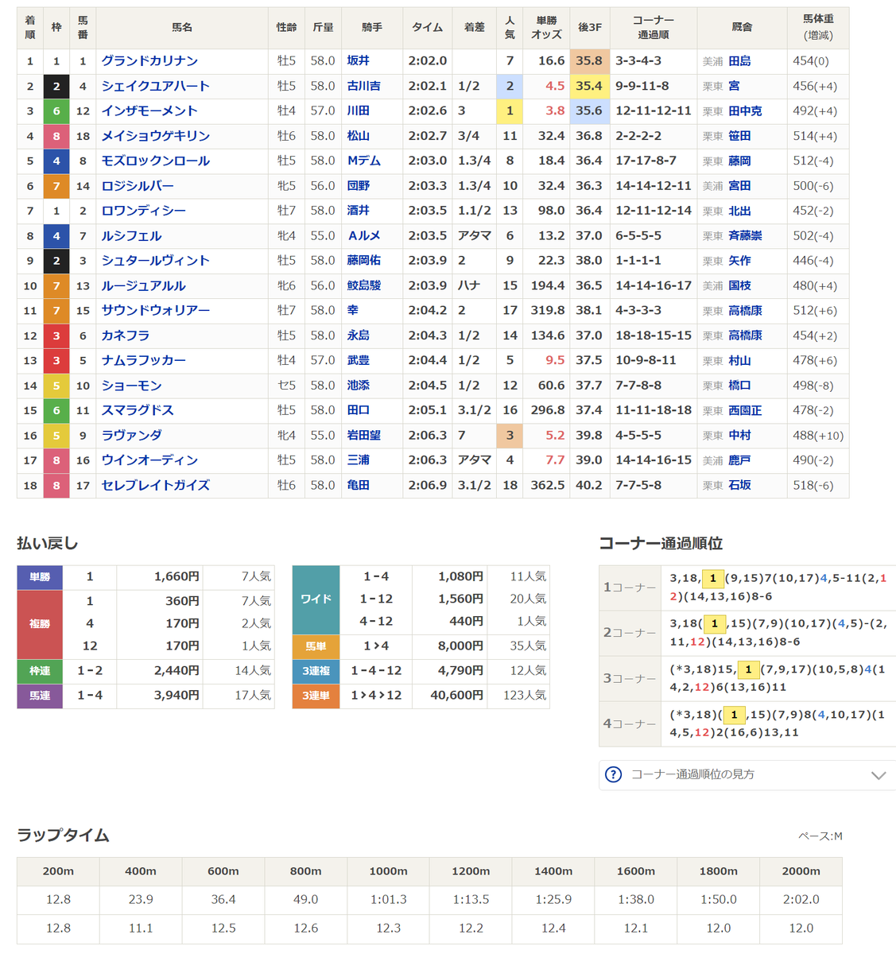Click the 馬連 payout label
The image size is (896, 954).
[40, 696]
